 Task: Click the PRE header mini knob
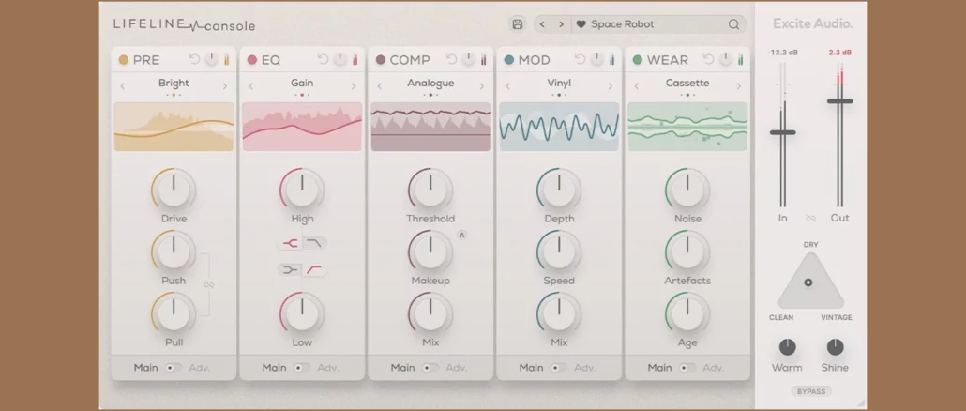pyautogui.click(x=212, y=59)
